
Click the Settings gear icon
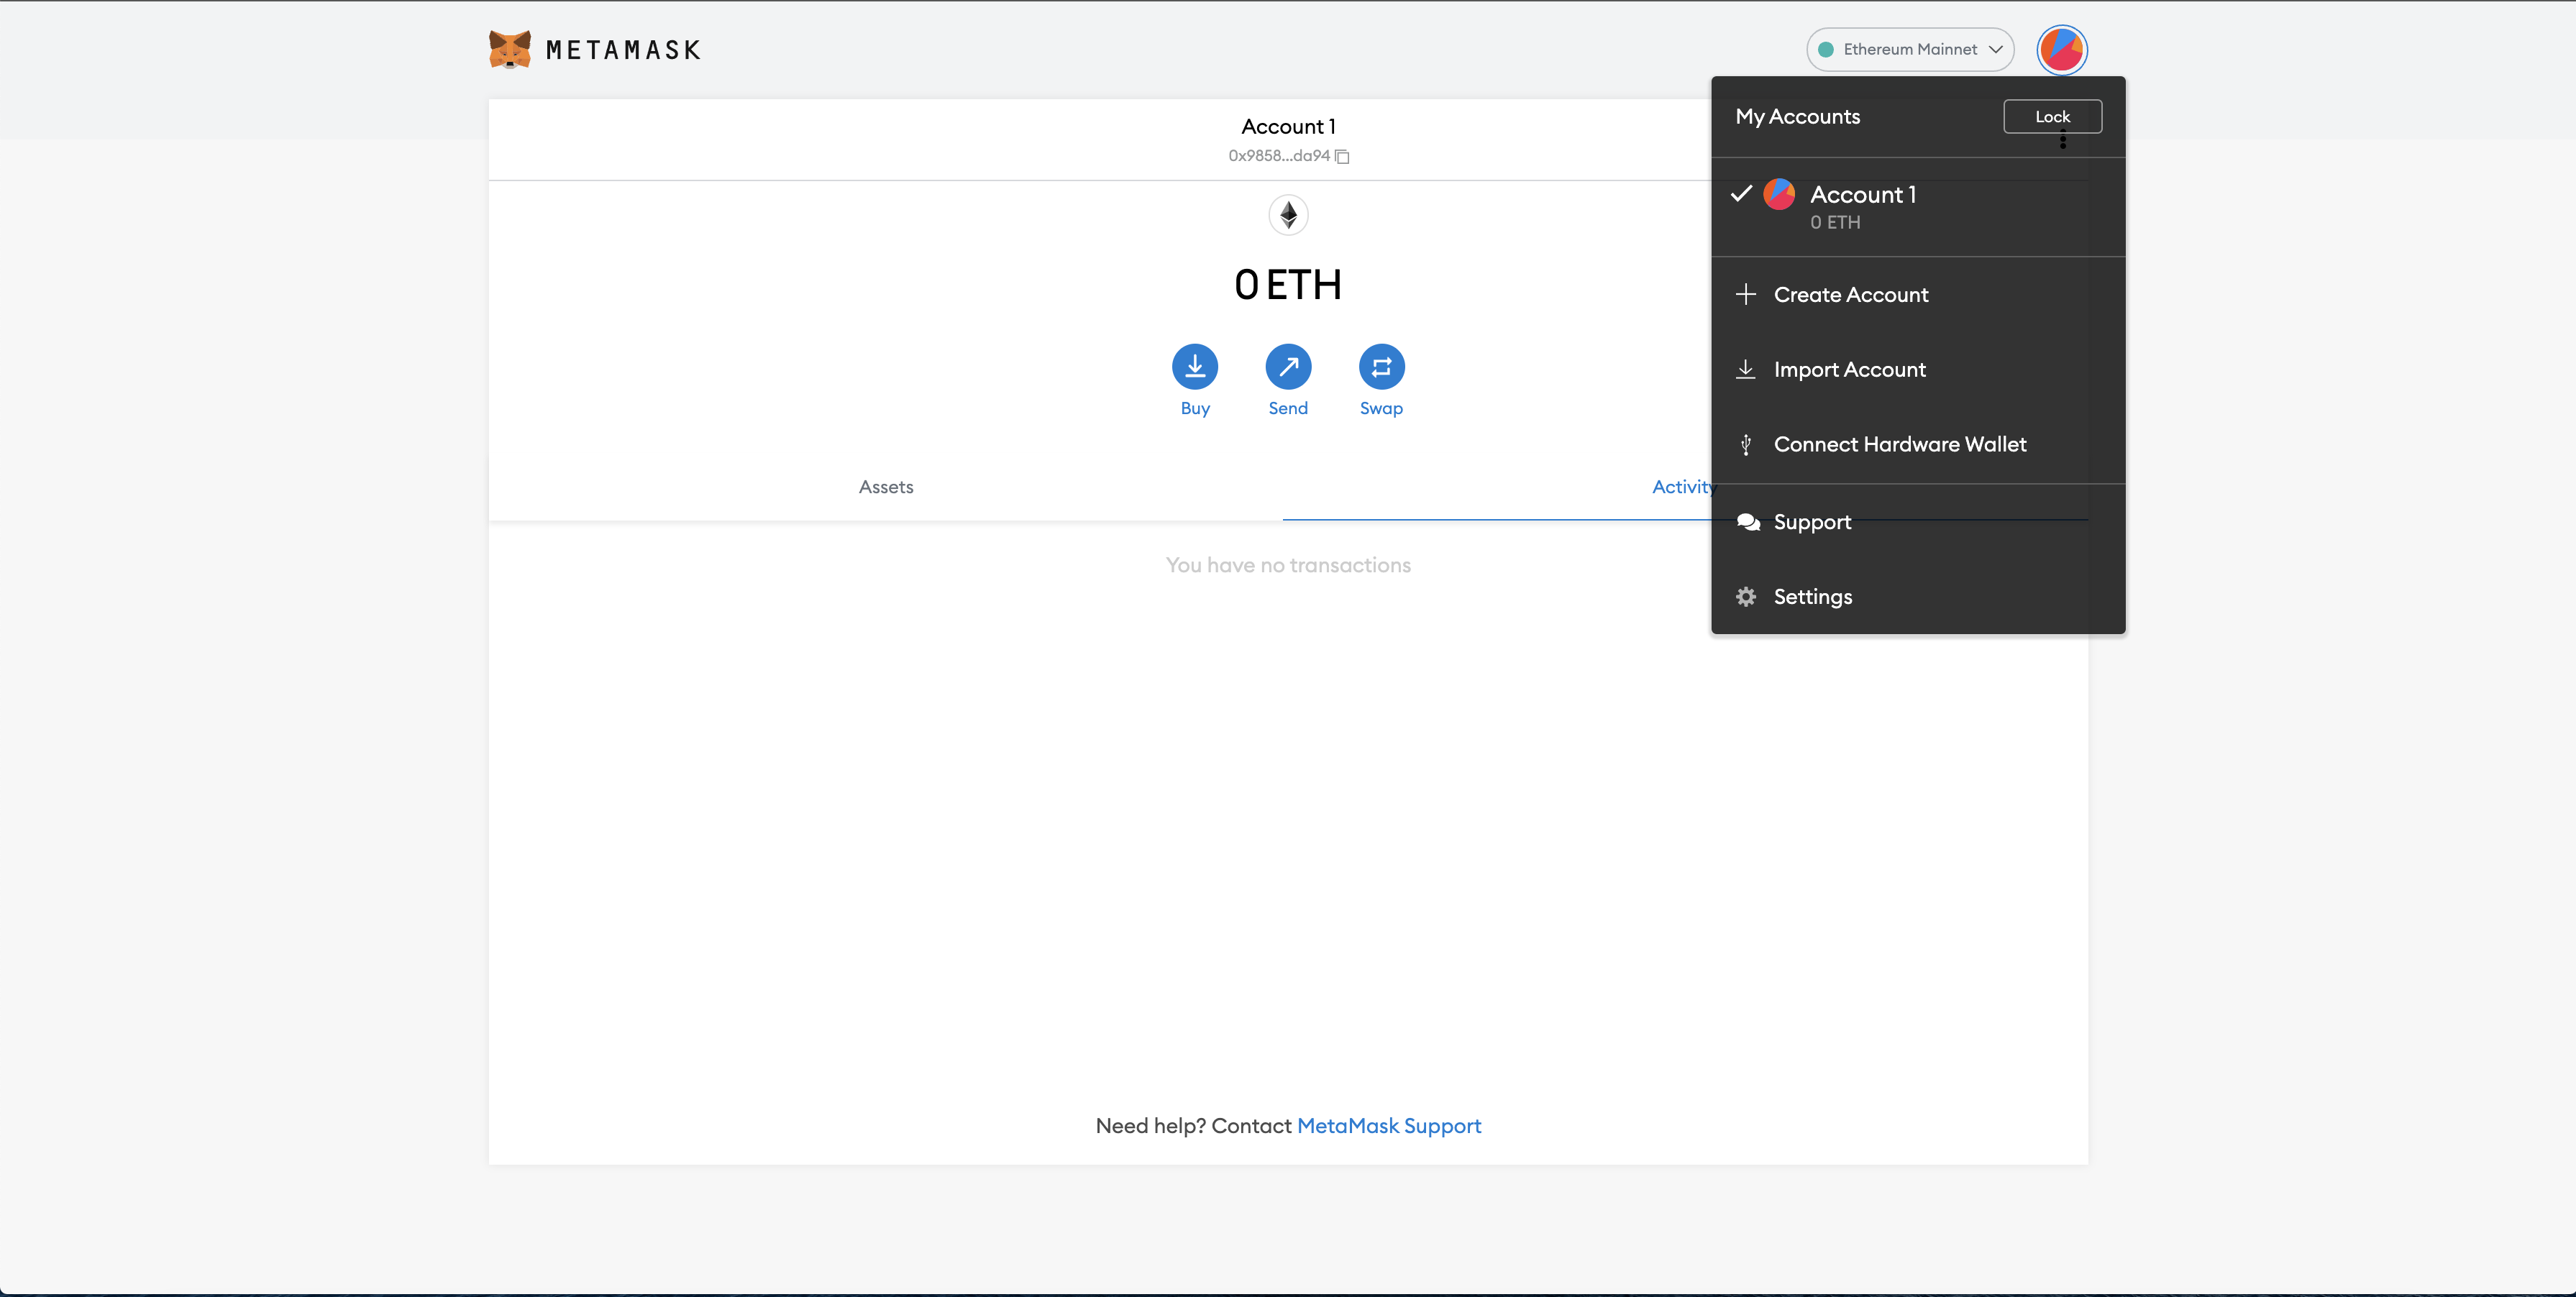click(x=1746, y=597)
